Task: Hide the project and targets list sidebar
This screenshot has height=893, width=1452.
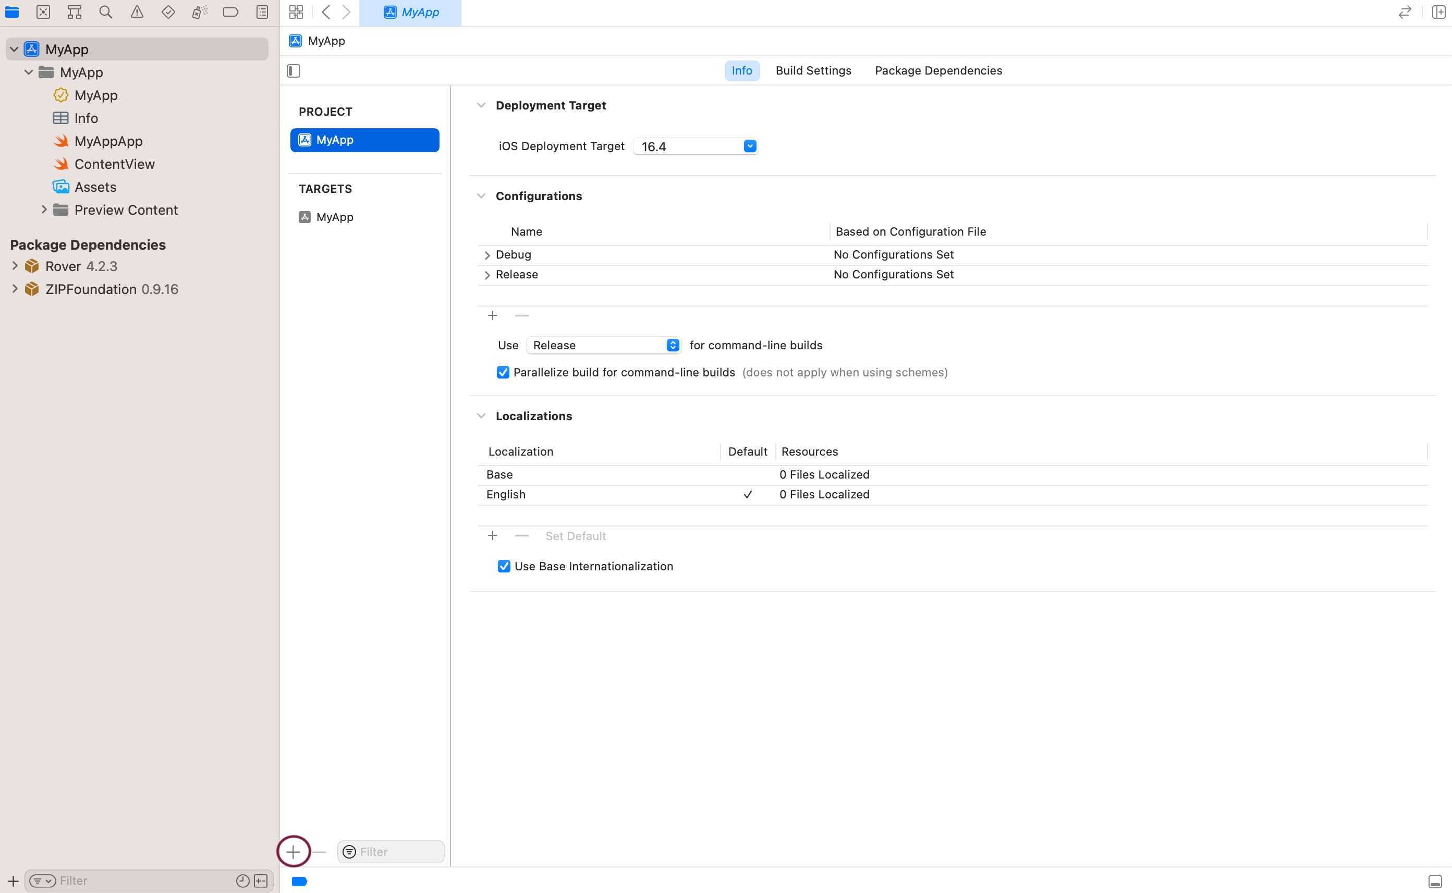Action: 294,71
